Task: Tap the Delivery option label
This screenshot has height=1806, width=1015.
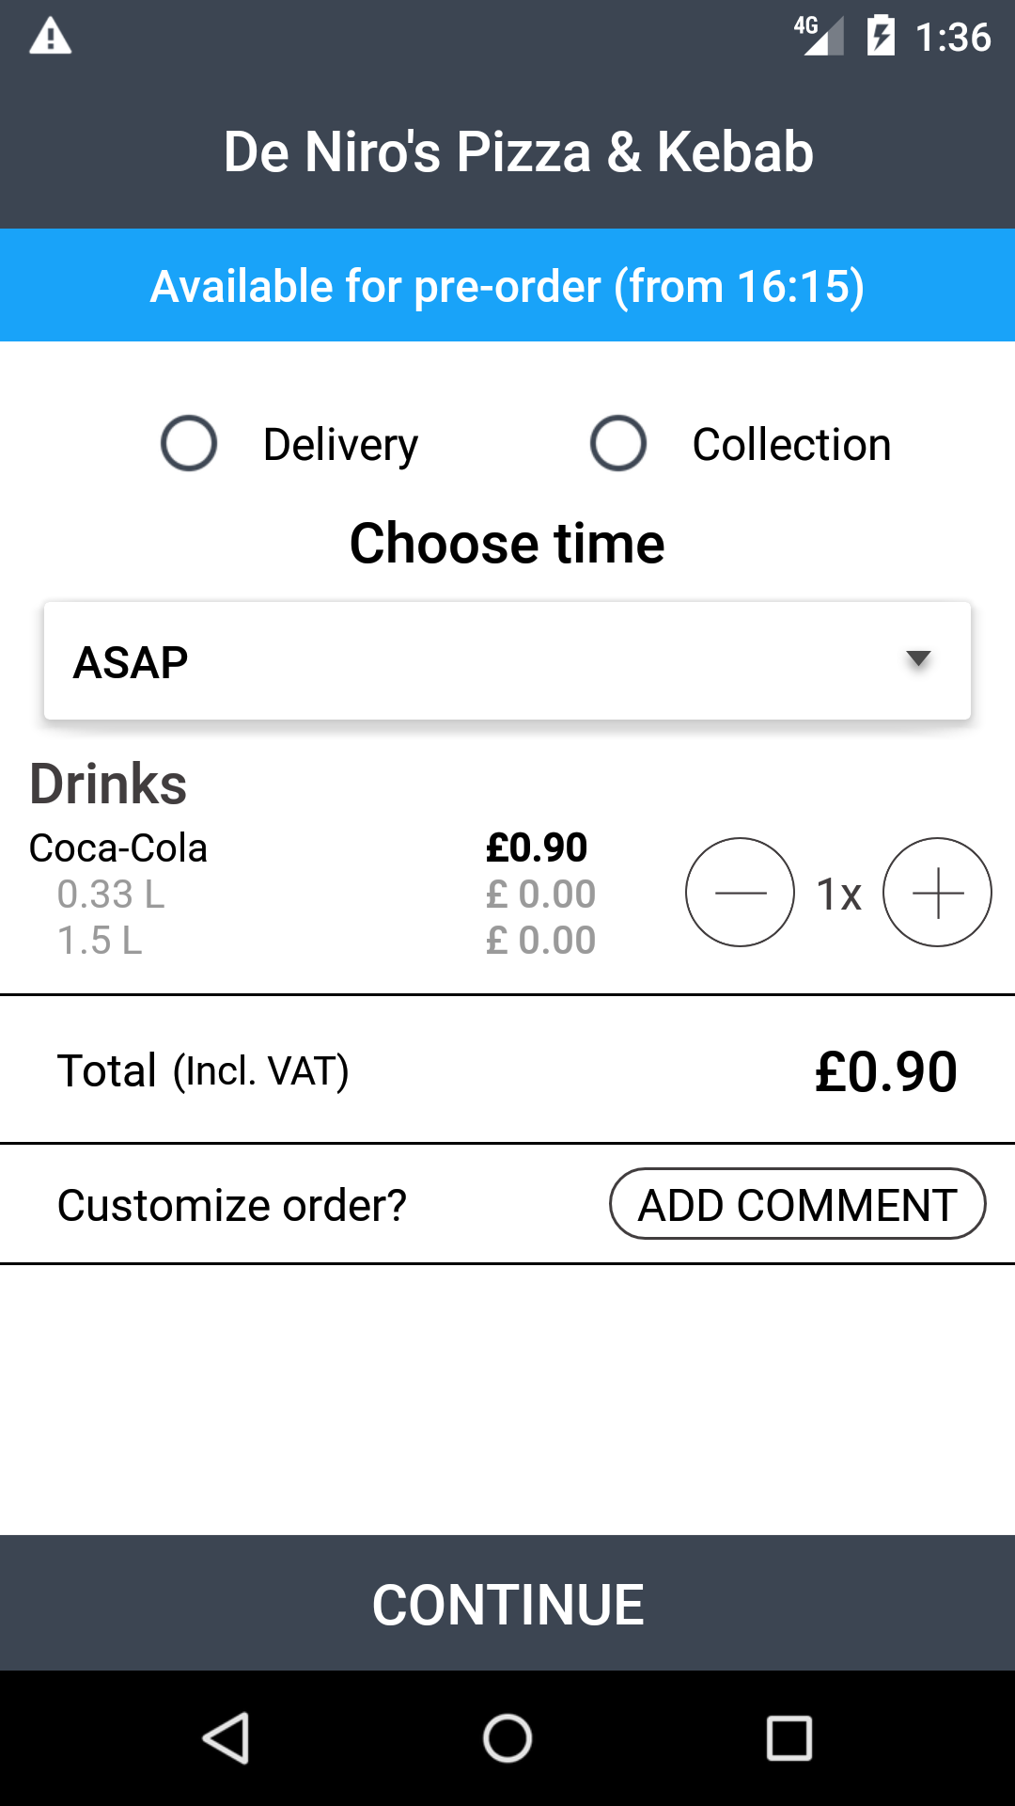Action: click(340, 445)
